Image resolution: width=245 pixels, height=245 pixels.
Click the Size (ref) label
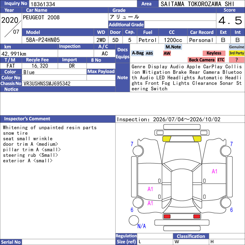[x=126, y=242]
